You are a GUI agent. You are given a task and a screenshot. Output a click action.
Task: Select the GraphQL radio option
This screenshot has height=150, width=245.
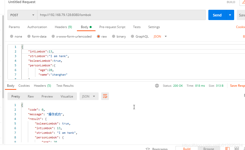[x=132, y=36]
